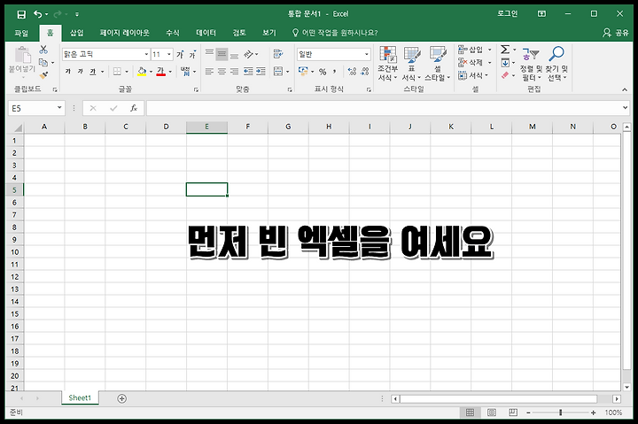
Task: Add new sheet with plus button
Action: click(x=121, y=399)
